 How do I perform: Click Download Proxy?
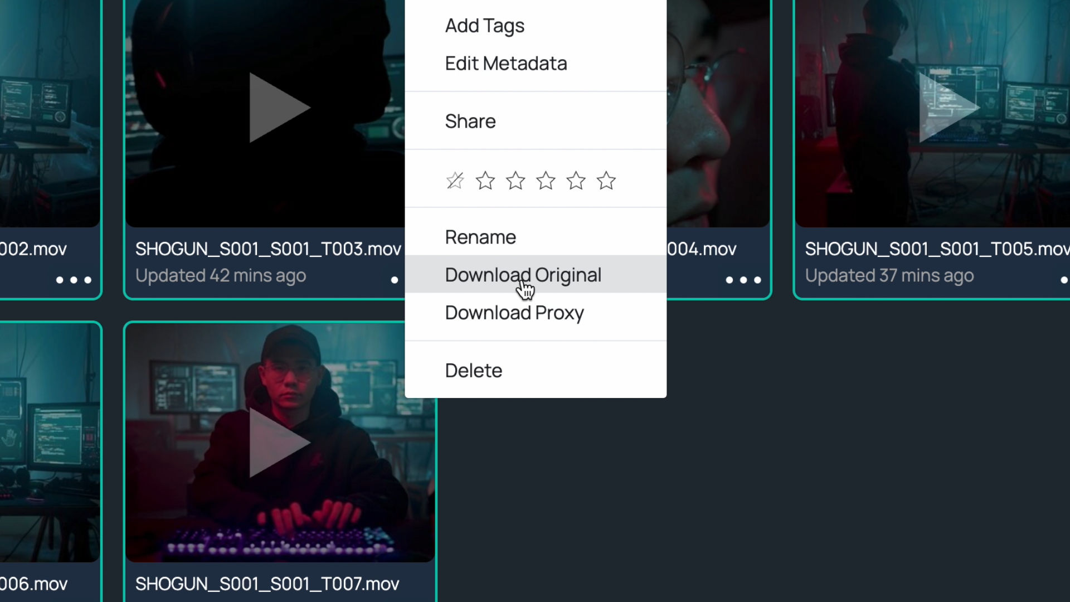[514, 313]
